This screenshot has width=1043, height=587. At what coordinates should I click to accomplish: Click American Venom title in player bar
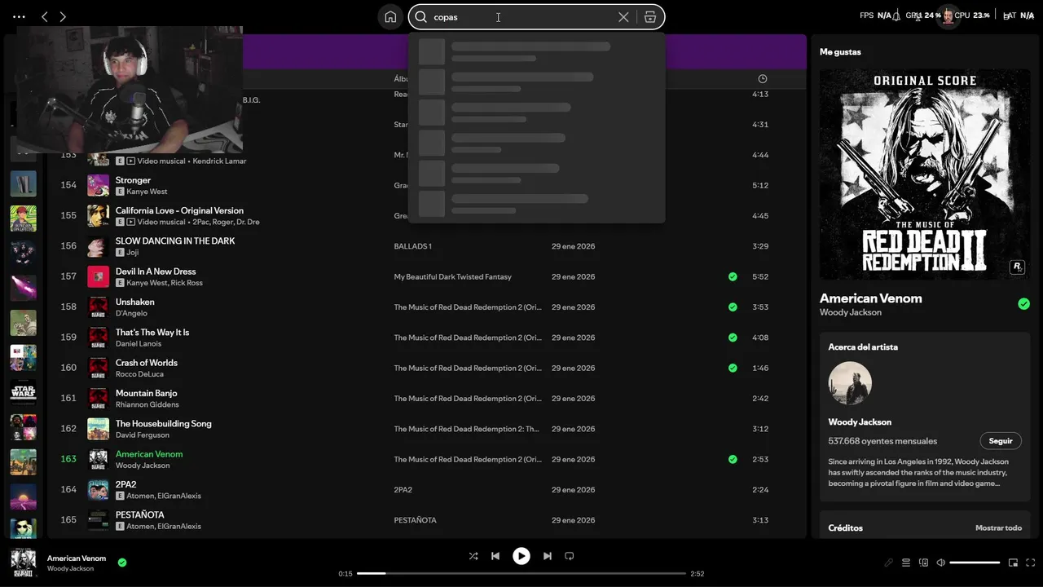pyautogui.click(x=77, y=558)
